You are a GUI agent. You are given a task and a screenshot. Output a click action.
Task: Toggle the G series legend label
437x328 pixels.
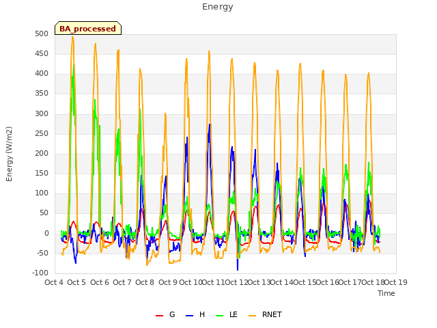pyautogui.click(x=172, y=314)
